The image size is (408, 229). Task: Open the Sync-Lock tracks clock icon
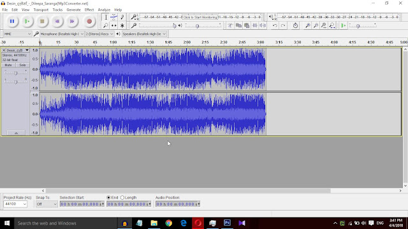coord(295,25)
